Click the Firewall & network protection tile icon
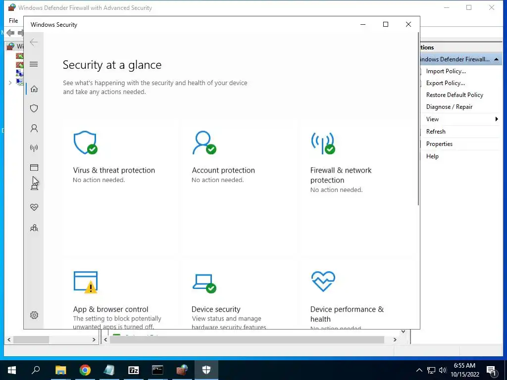 click(323, 142)
